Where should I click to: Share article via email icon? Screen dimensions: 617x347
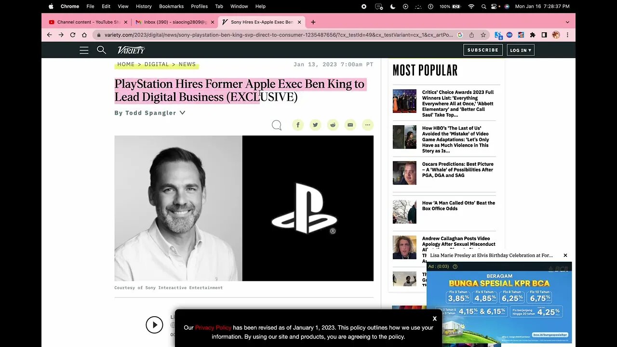pos(350,125)
